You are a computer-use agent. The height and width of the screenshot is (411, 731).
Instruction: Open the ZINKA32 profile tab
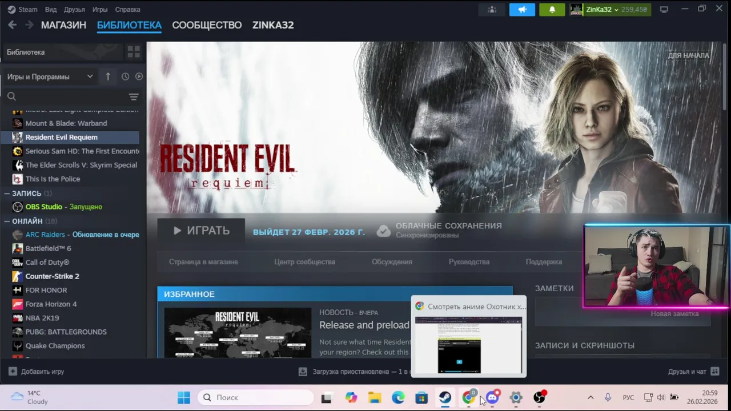pos(273,25)
